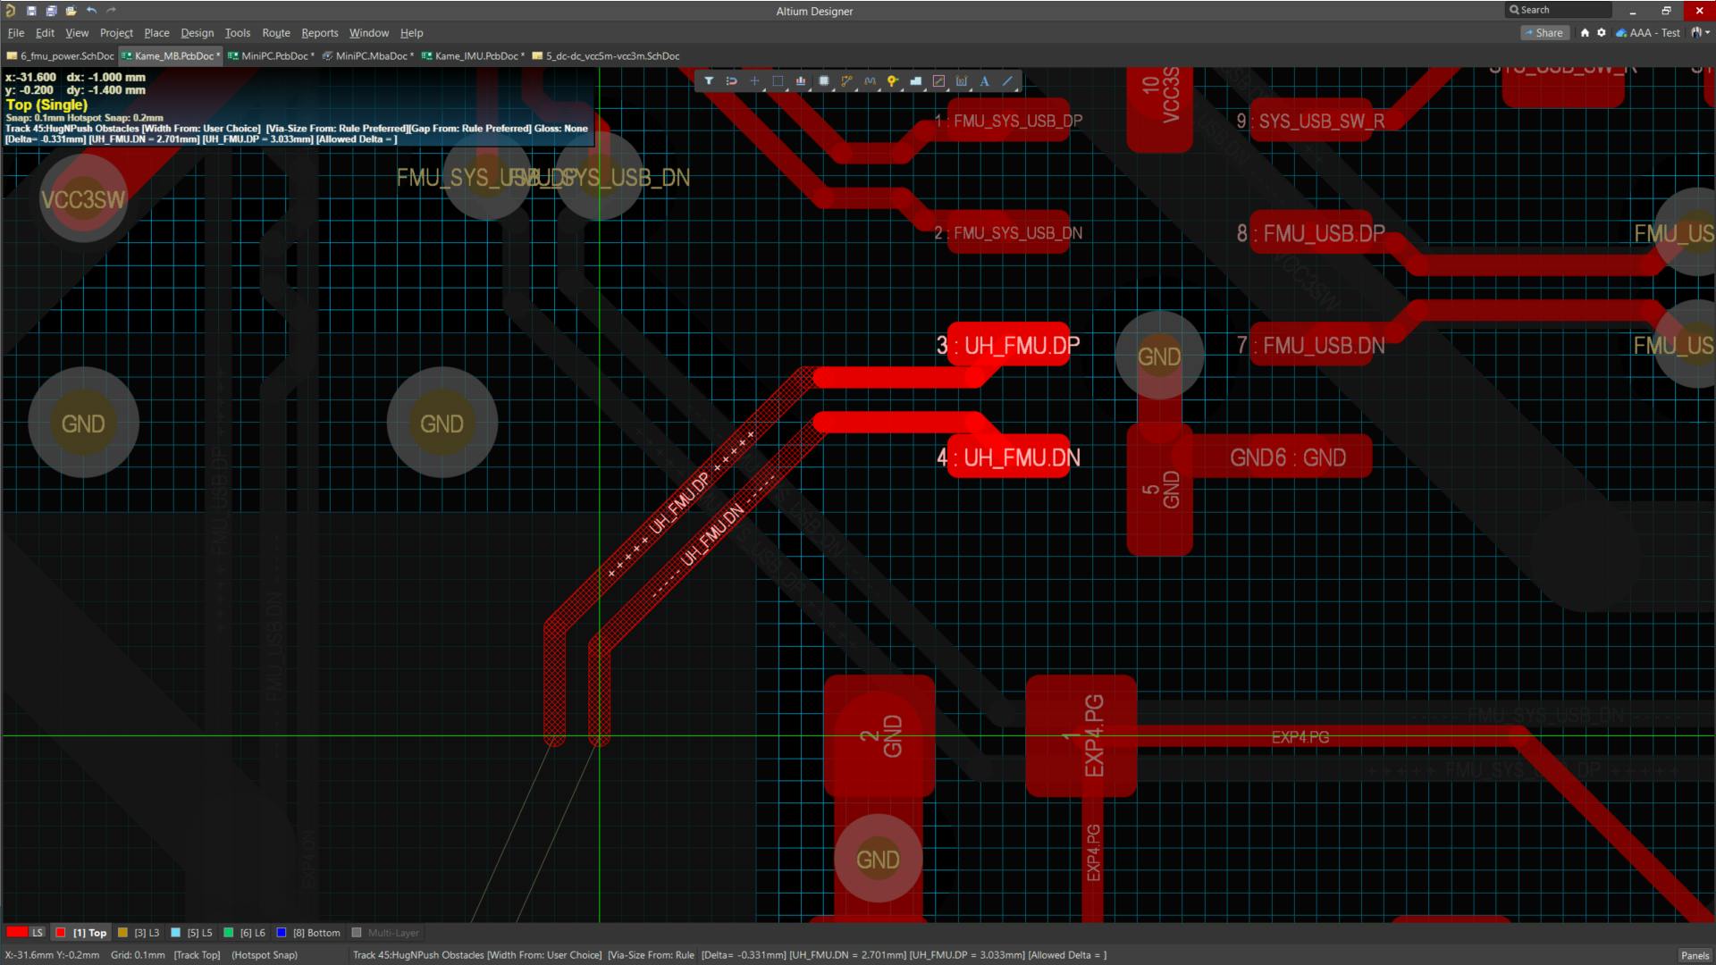Click the Share button
The width and height of the screenshot is (1716, 965).
tap(1545, 32)
